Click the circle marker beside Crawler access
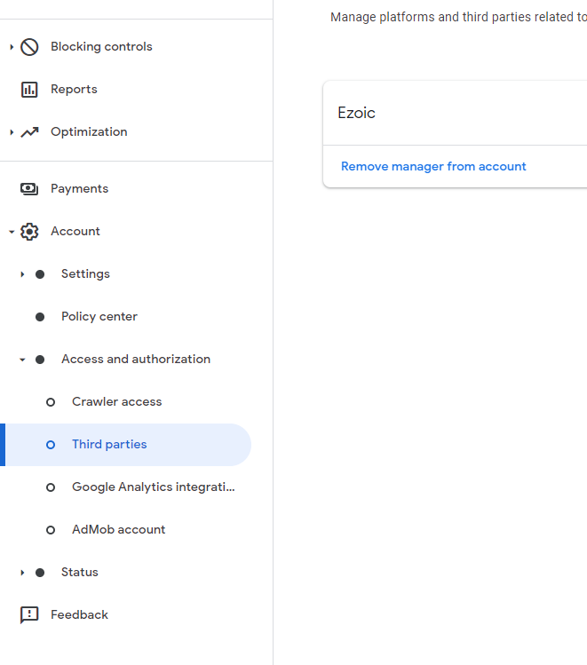The height and width of the screenshot is (665, 587). (51, 402)
